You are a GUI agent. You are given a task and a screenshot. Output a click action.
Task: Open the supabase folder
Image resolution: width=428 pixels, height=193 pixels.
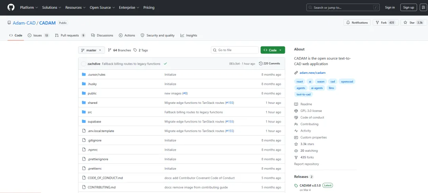[94, 122]
